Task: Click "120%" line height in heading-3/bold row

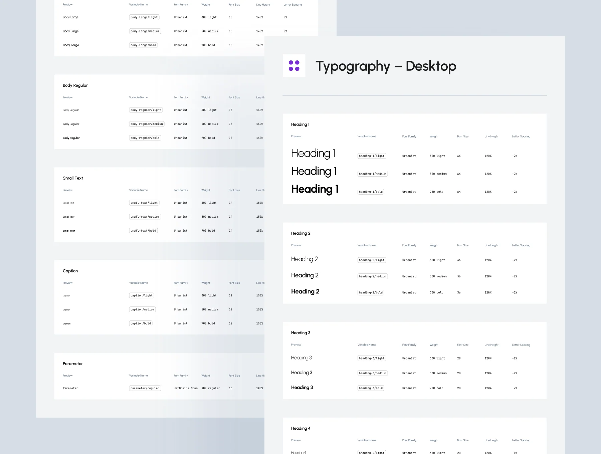Action: click(x=488, y=388)
